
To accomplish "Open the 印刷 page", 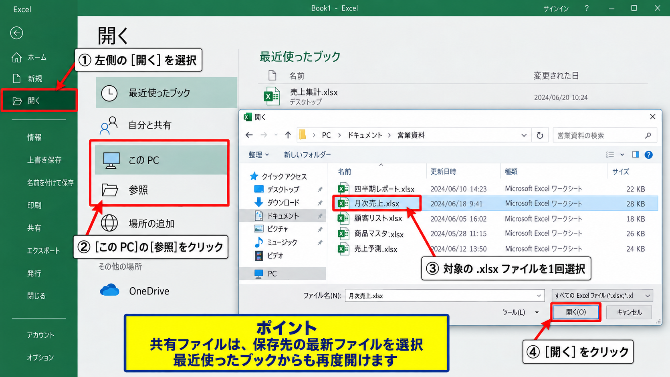I will pyautogui.click(x=34, y=205).
